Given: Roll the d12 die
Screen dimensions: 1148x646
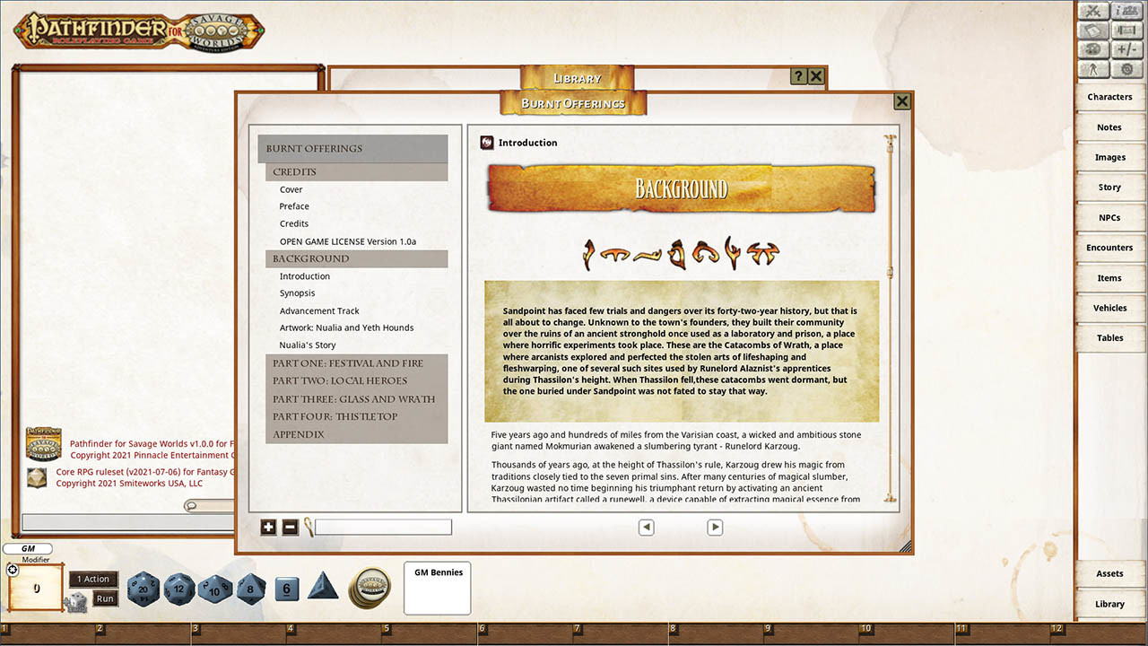Looking at the screenshot, I should (x=179, y=589).
